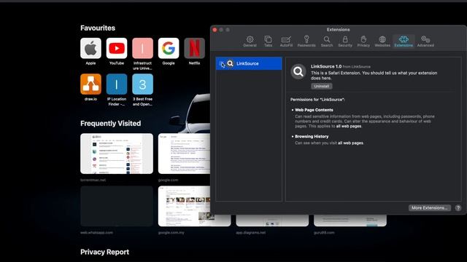
Task: Click the Favourites heading
Action: (98, 28)
